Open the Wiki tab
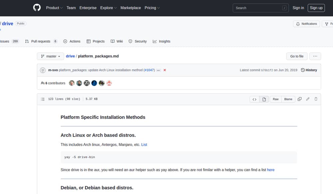Image resolution: width=333 pixels, height=194 pixels. tap(117, 41)
